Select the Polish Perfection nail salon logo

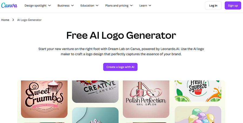click(146, 99)
